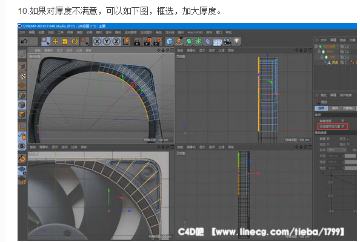Switch to the 对象轴心 tab
The image size is (360, 242).
(x=349, y=108)
